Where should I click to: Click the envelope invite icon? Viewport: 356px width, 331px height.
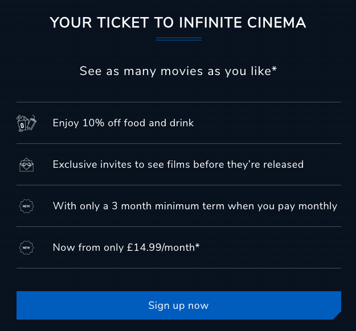click(26, 164)
